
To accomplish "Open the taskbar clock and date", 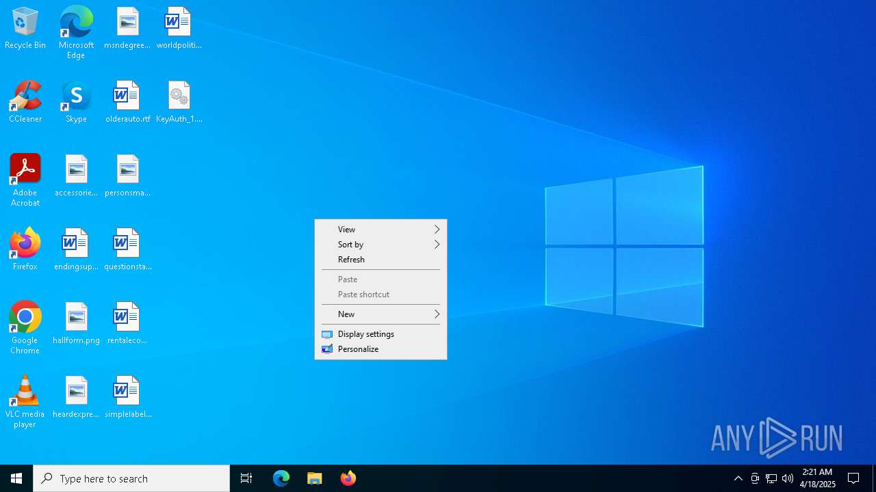I will click(818, 478).
